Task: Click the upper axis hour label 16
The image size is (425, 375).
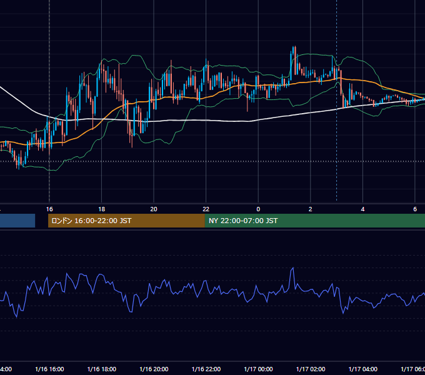Action: pos(49,209)
